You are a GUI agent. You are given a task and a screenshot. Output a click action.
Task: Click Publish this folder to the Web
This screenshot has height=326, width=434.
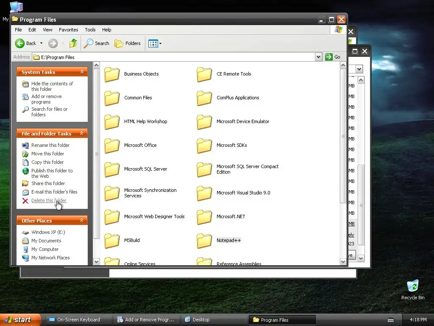(52, 173)
